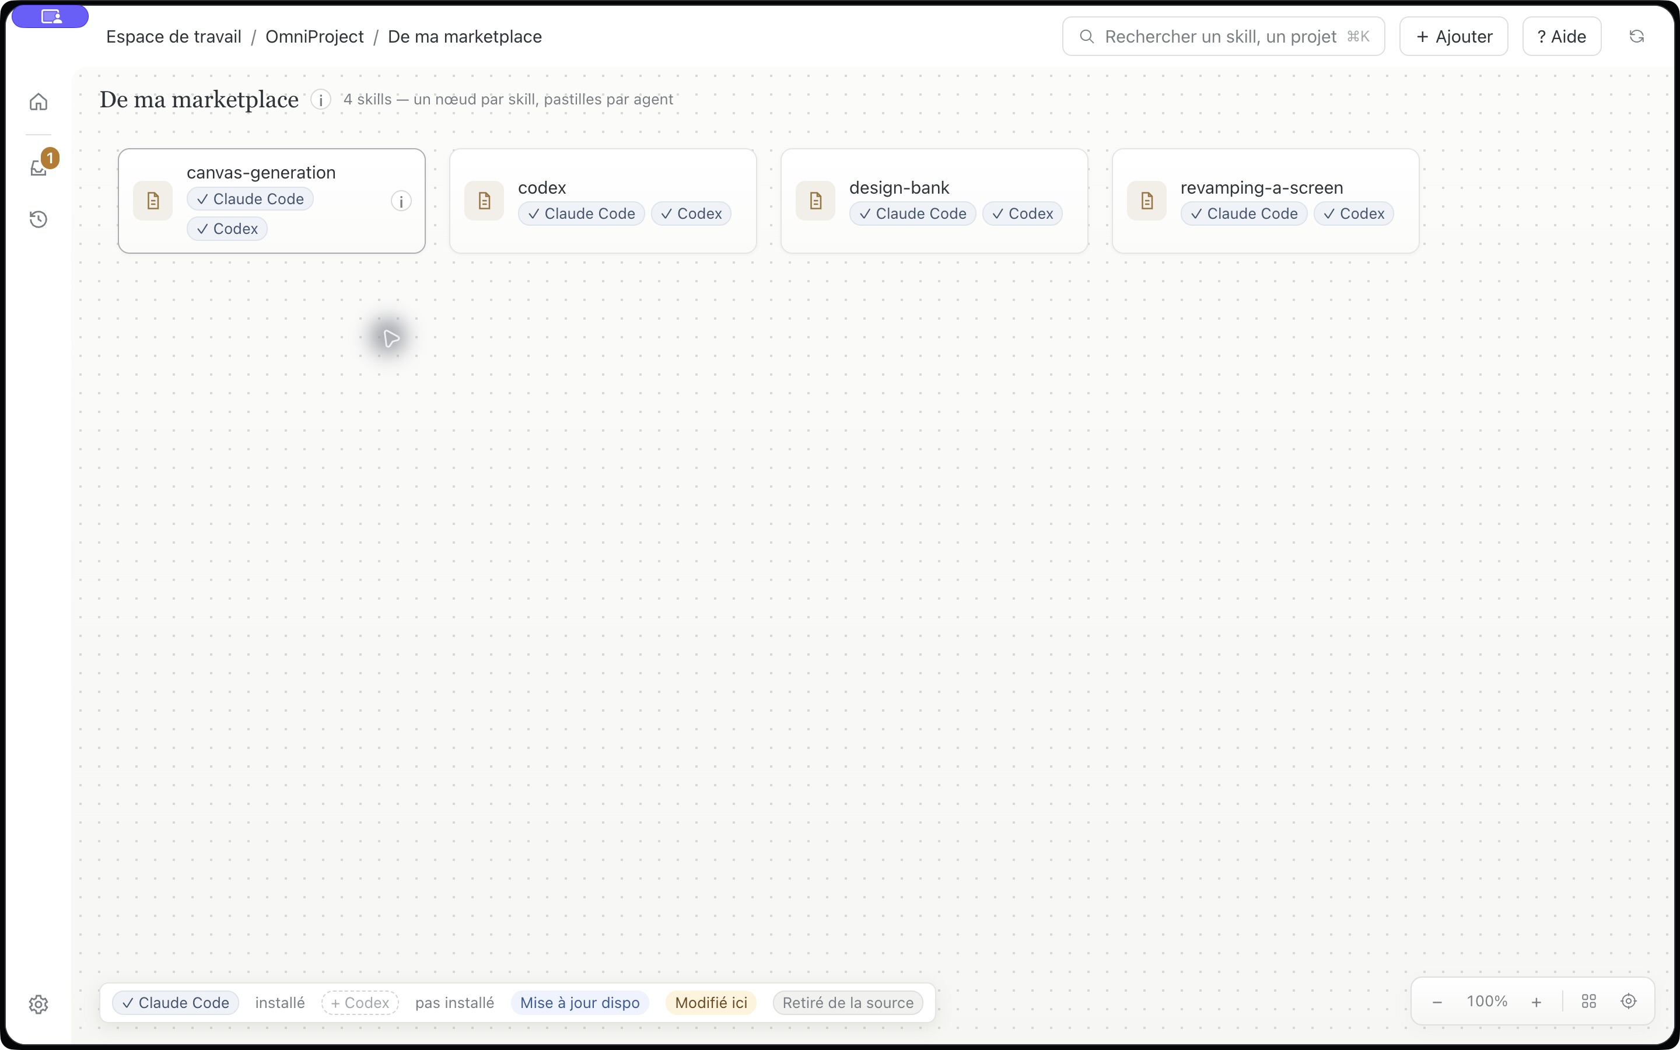Zoom in with the plus button

pos(1536,1002)
